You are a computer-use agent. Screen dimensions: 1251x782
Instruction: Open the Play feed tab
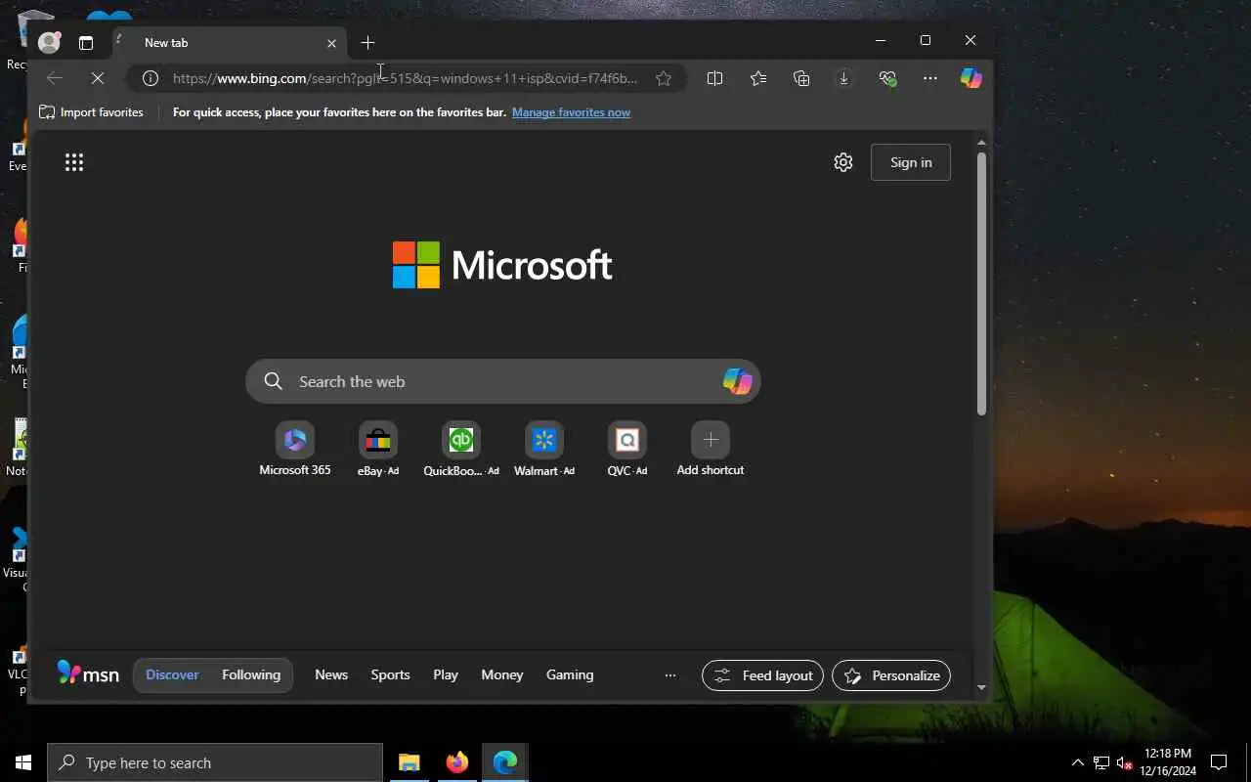click(x=446, y=674)
